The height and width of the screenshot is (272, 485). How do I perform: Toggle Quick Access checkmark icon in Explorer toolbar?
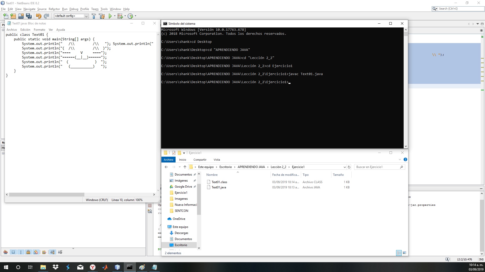(174, 153)
